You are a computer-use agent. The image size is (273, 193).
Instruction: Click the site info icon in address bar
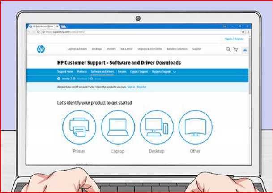pos(43,32)
